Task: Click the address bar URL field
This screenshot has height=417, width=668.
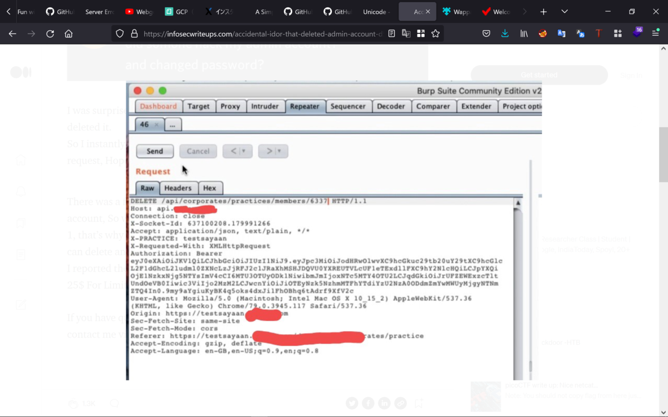Action: 263,34
